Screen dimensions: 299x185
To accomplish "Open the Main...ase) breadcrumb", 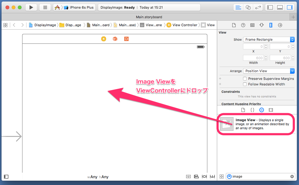I will (x=125, y=25).
